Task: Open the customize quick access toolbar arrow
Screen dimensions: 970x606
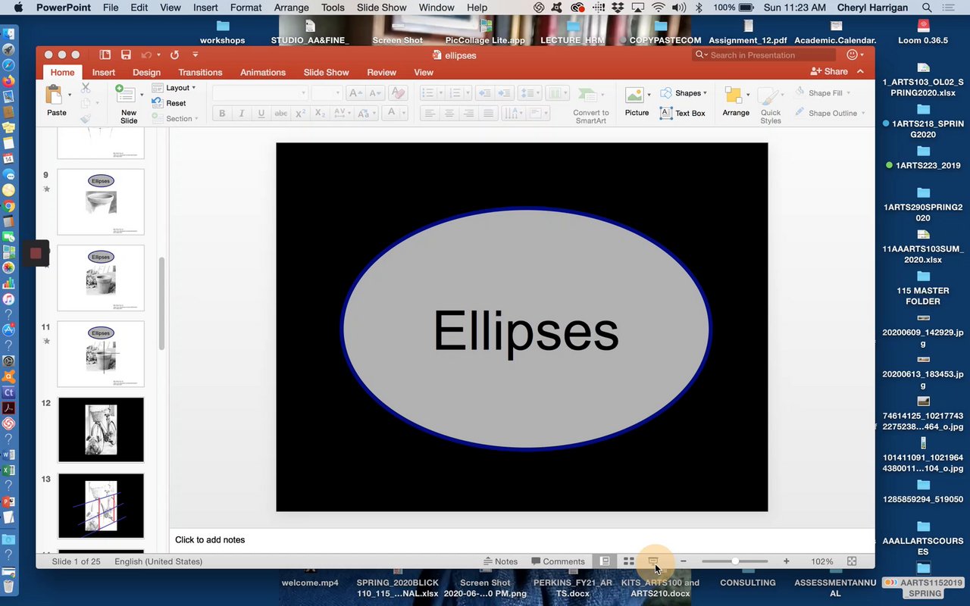Action: [196, 55]
